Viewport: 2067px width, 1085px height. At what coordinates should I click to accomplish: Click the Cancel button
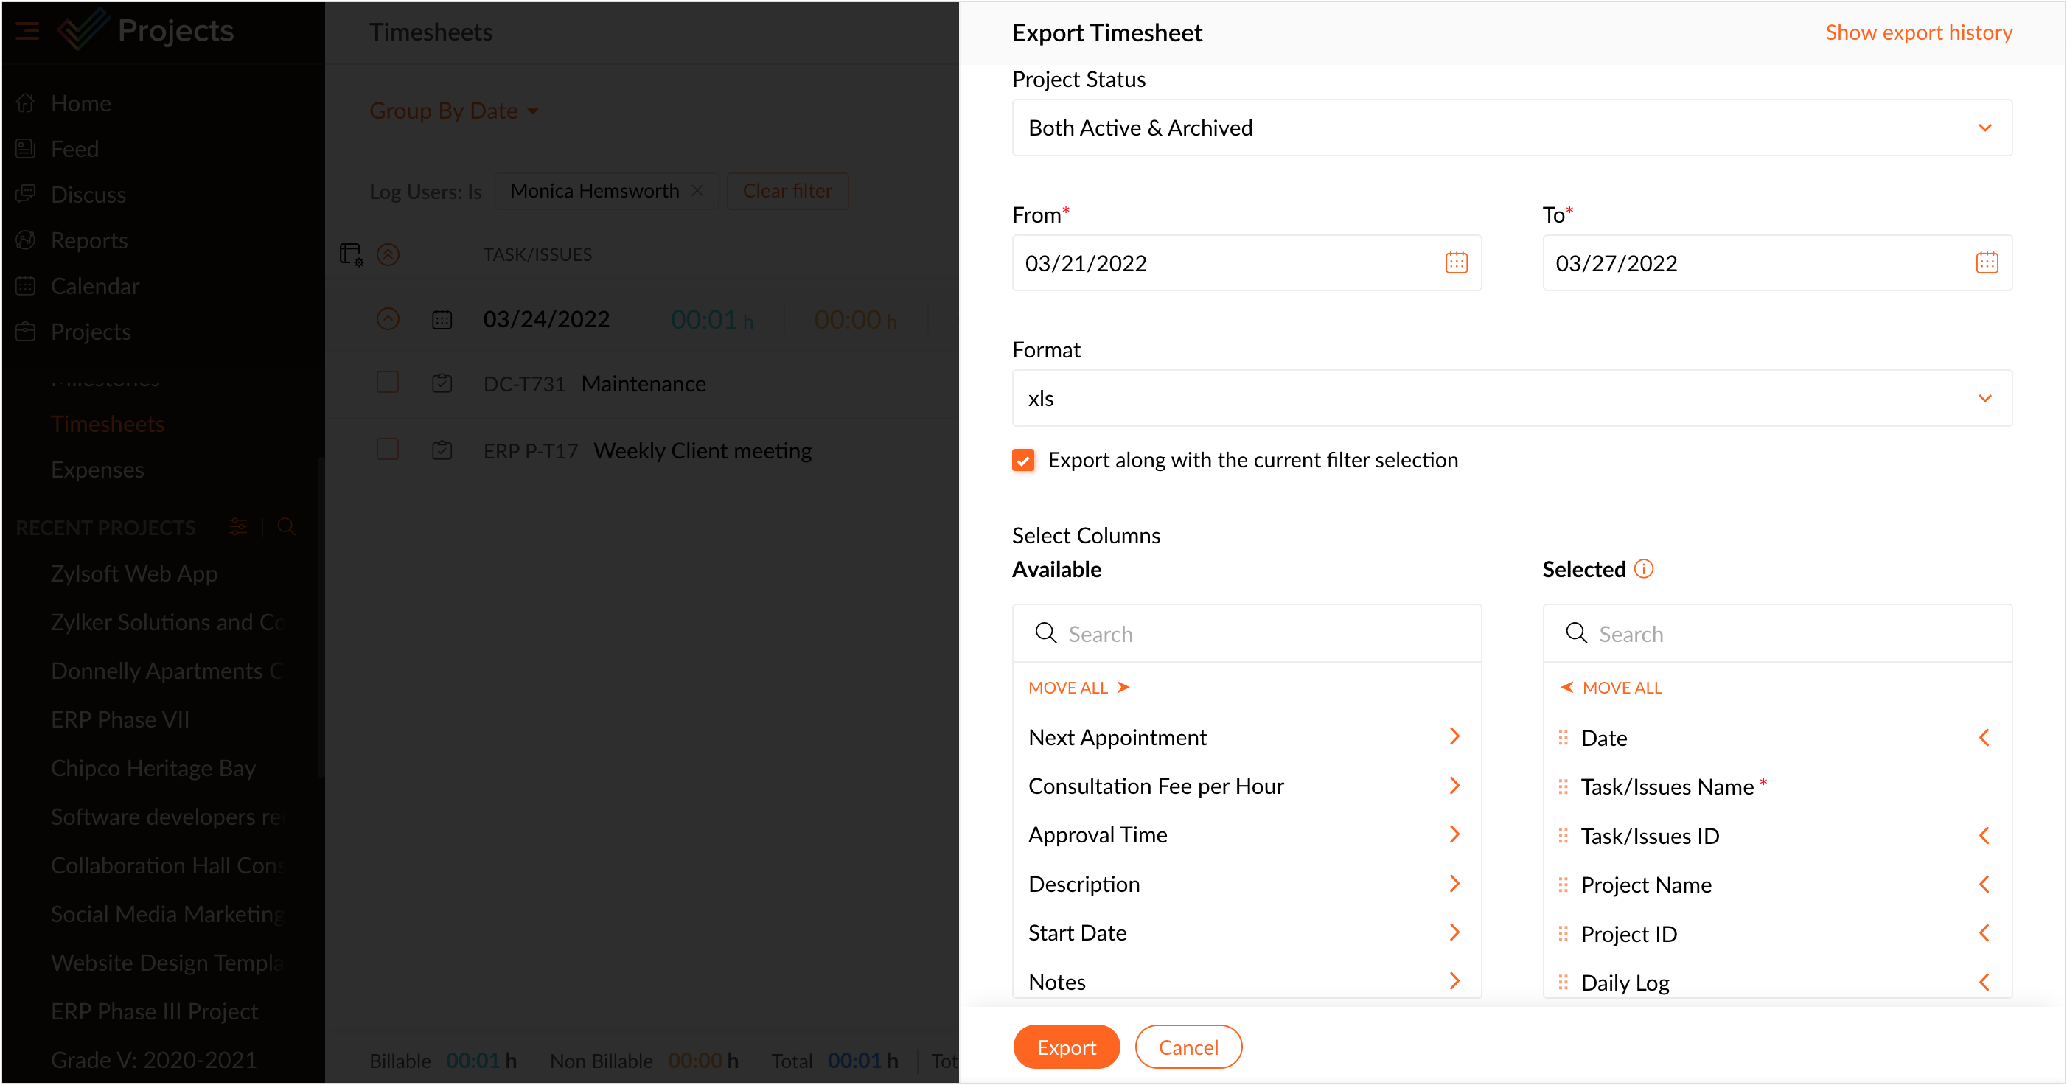1188,1047
